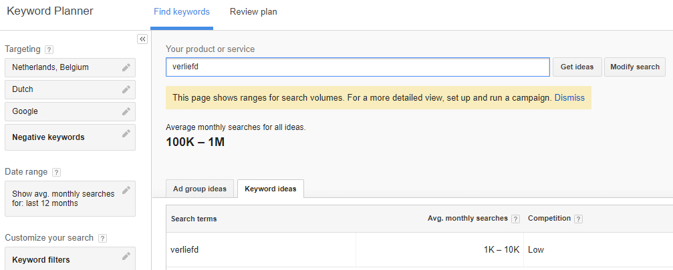Edit Netherlands, Belgium location pencil icon
The height and width of the screenshot is (270, 673).
coord(126,67)
